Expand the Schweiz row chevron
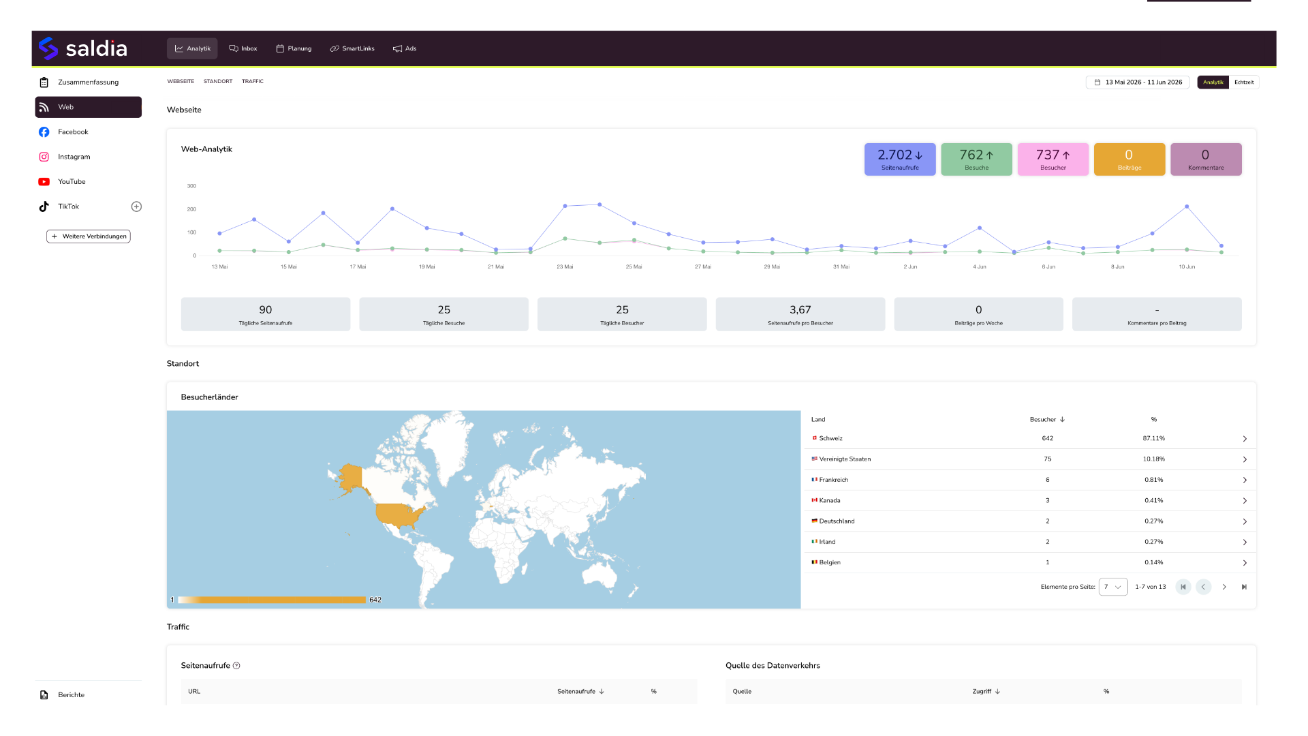Image resolution: width=1308 pixels, height=736 pixels. tap(1245, 439)
